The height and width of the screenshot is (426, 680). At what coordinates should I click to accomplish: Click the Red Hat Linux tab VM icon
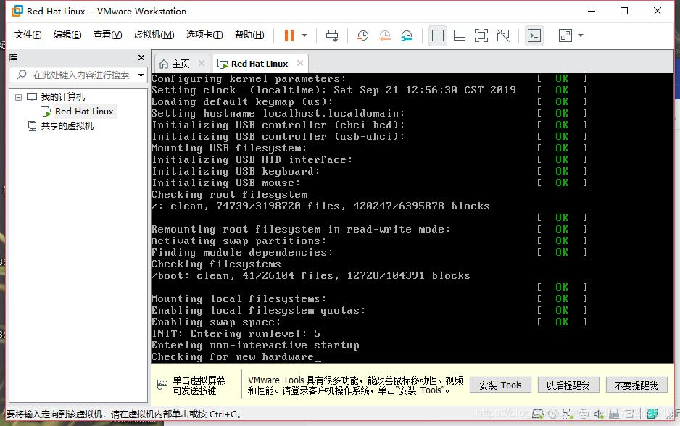click(223, 64)
